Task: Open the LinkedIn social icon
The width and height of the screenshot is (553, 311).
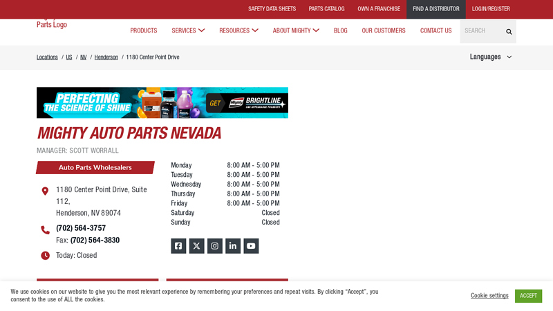Action: [x=233, y=246]
